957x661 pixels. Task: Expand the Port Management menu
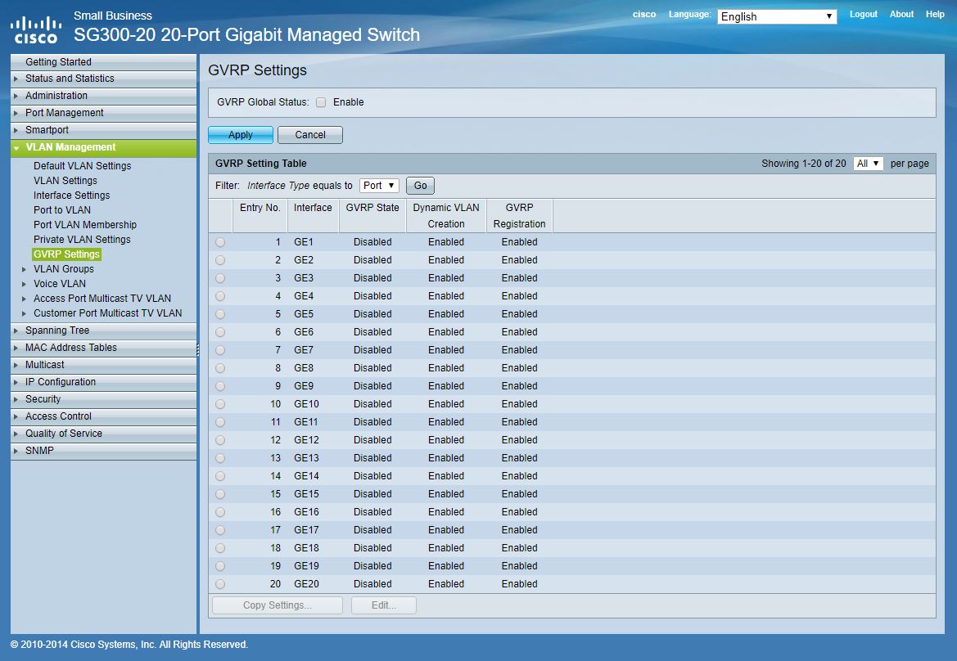click(104, 113)
